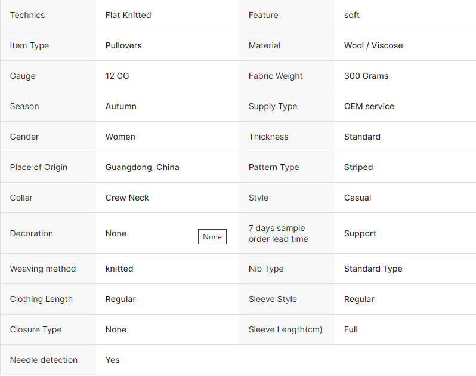Select the Wool / Viscose material value
Screen dimensions: 476x376
pyautogui.click(x=373, y=45)
